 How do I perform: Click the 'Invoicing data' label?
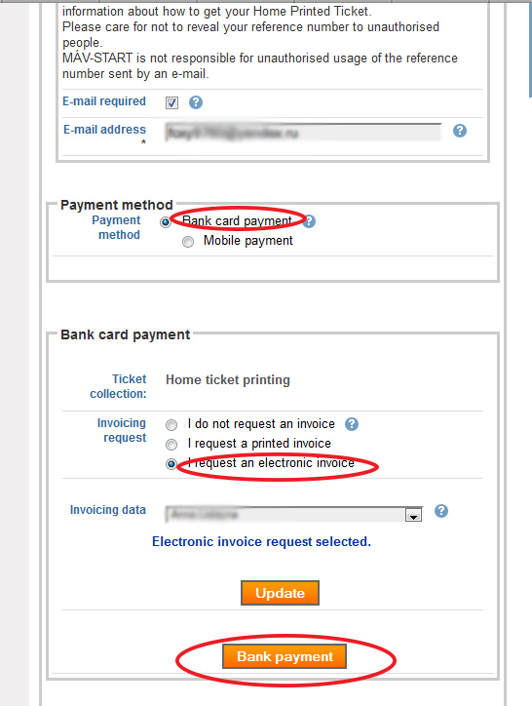(x=108, y=510)
